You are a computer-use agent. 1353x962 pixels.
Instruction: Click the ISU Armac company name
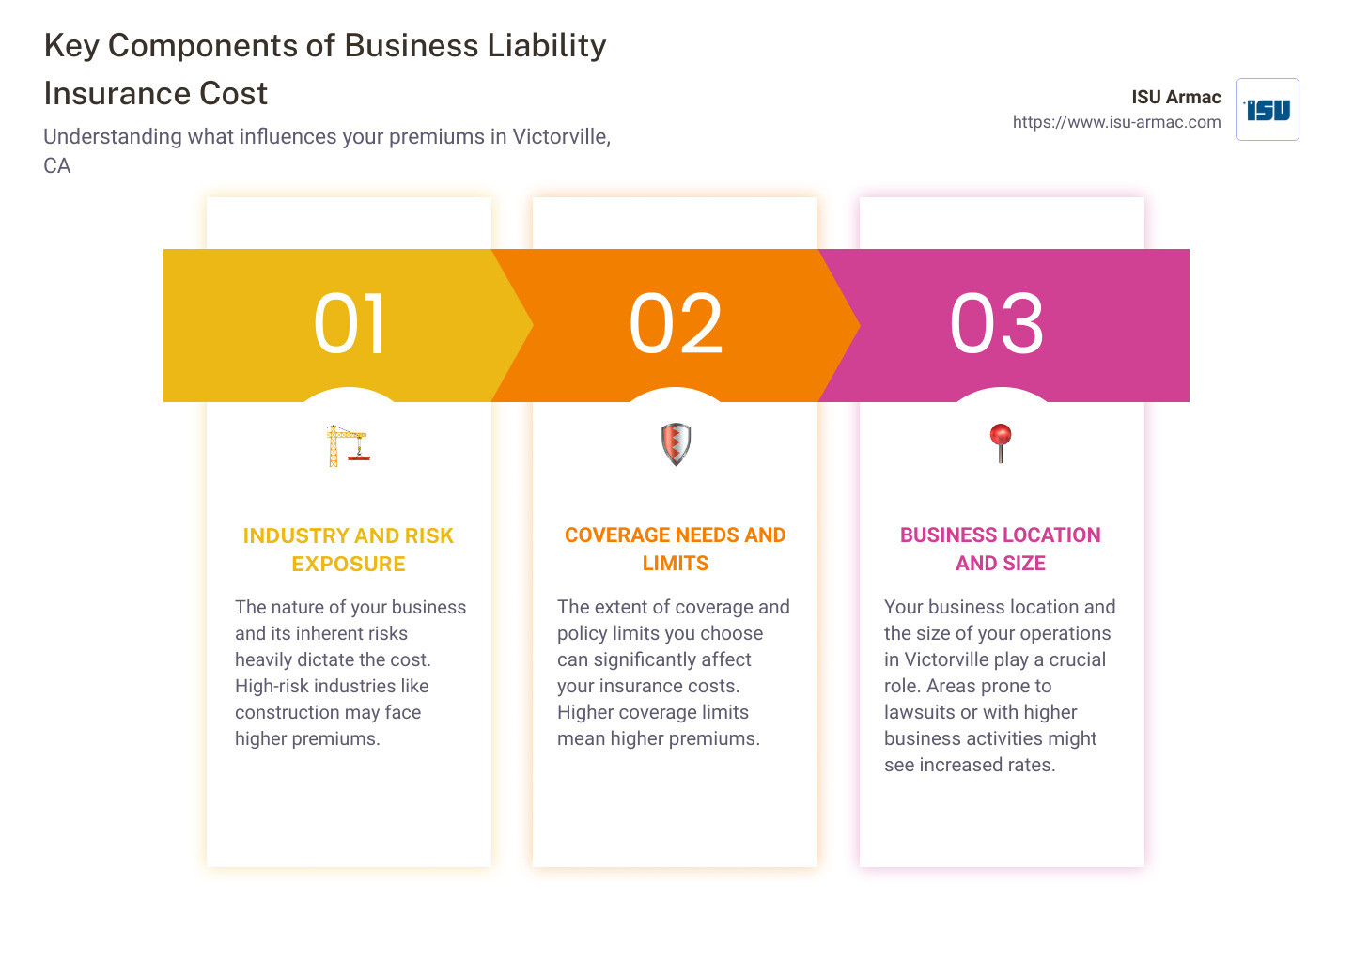pyautogui.click(x=1175, y=97)
